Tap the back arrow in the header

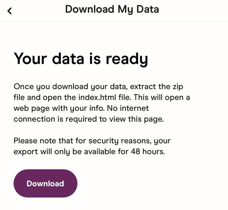coord(10,11)
